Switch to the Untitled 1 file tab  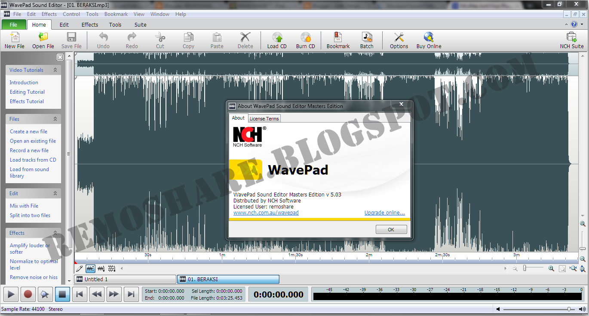(x=124, y=279)
